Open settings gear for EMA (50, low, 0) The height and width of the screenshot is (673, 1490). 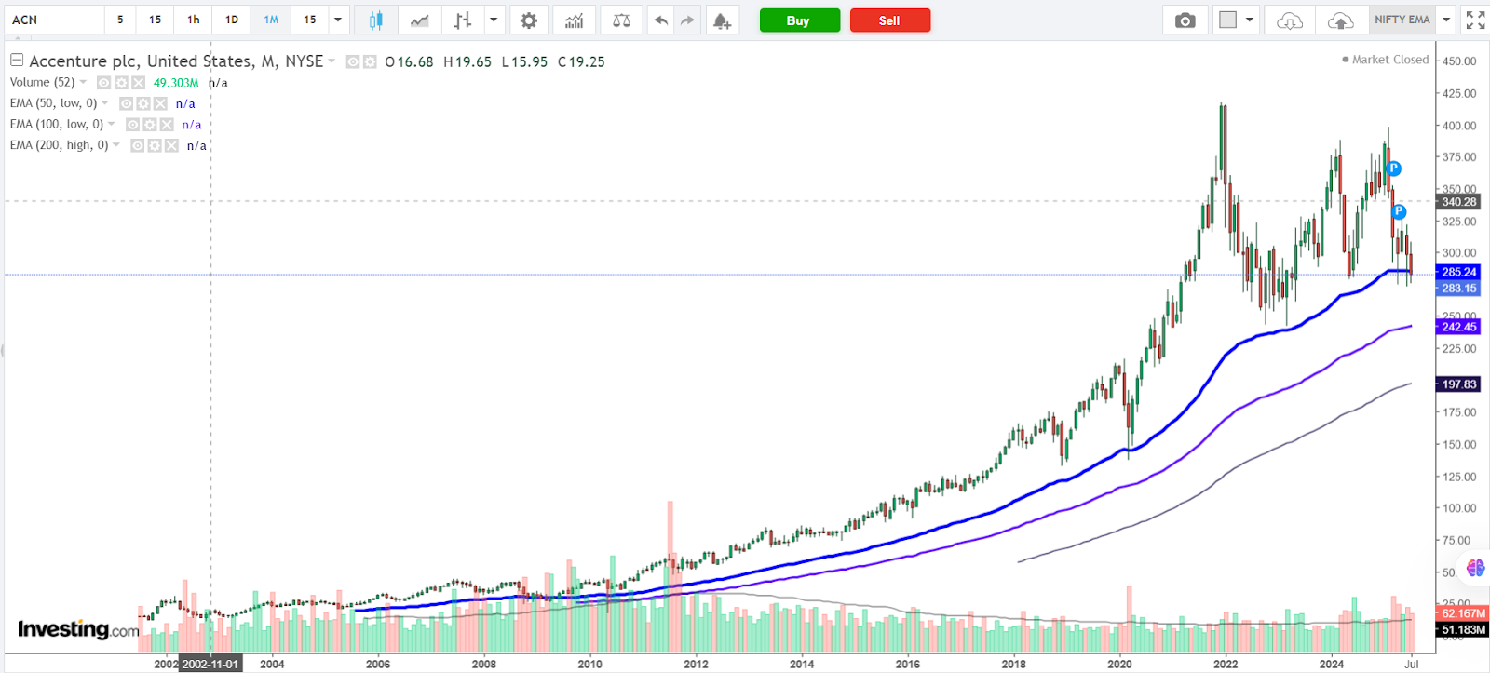[143, 103]
